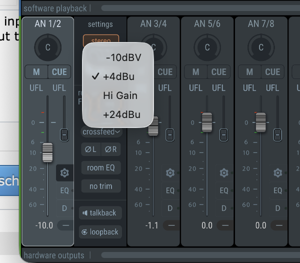Enable CUE on AN 7/8
Screen dimensions: 300x263
point(272,72)
